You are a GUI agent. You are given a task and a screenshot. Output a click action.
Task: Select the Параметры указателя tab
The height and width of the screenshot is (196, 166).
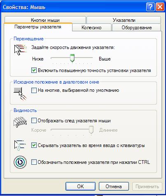click(x=38, y=27)
